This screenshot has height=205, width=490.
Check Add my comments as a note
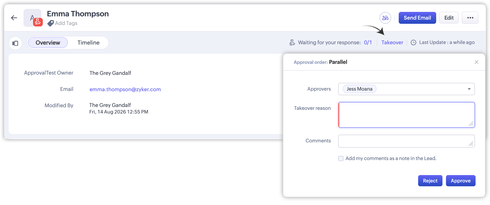(x=341, y=159)
